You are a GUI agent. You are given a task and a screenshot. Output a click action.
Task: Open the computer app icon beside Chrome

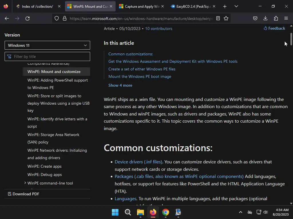(x=178, y=212)
